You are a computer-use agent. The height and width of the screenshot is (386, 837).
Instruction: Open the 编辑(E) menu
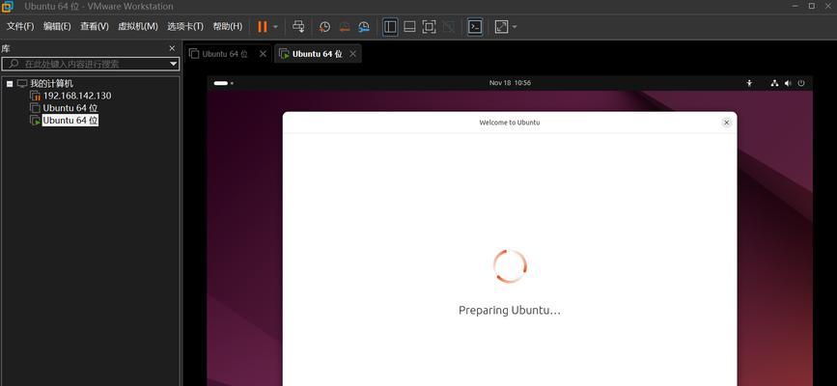click(57, 26)
